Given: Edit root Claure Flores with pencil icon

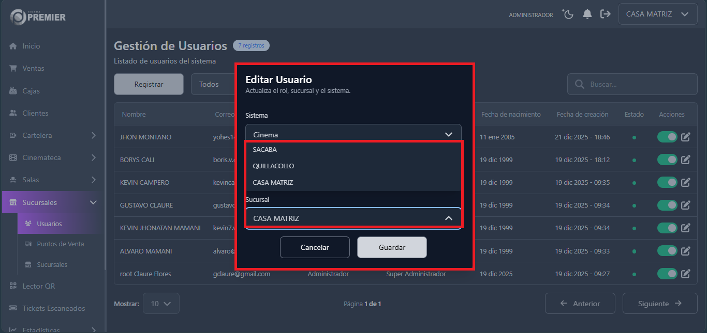Looking at the screenshot, I should (x=686, y=274).
